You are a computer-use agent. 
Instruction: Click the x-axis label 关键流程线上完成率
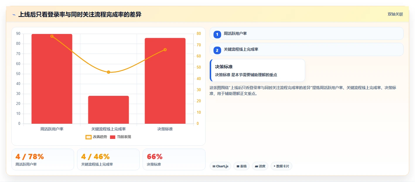pos(108,129)
